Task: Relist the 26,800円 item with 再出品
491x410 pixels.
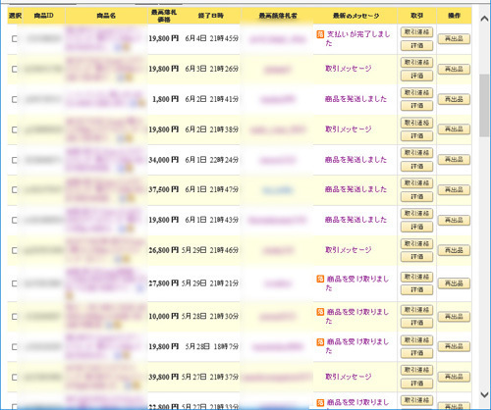Action: tap(454, 250)
